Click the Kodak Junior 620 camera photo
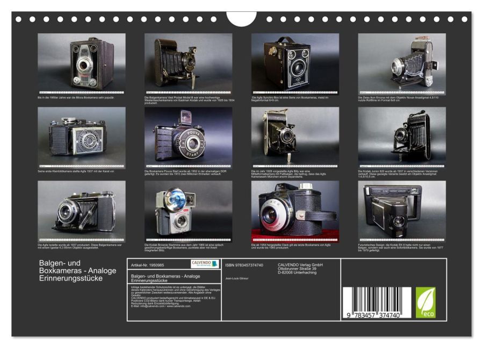The image size is (483, 348). (402, 137)
